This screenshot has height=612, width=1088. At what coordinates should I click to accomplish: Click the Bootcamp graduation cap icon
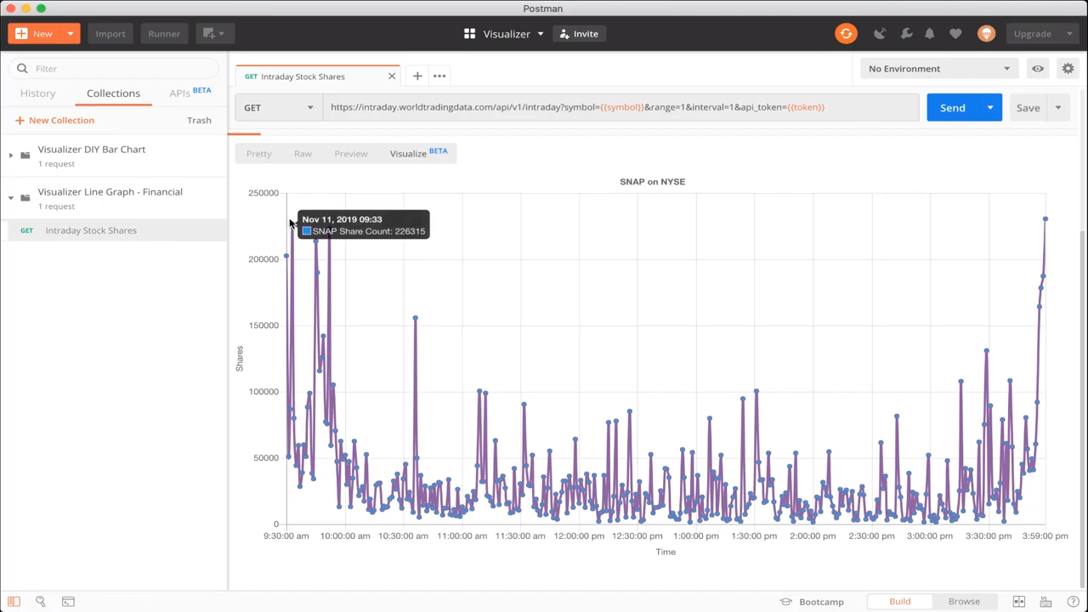tap(786, 602)
